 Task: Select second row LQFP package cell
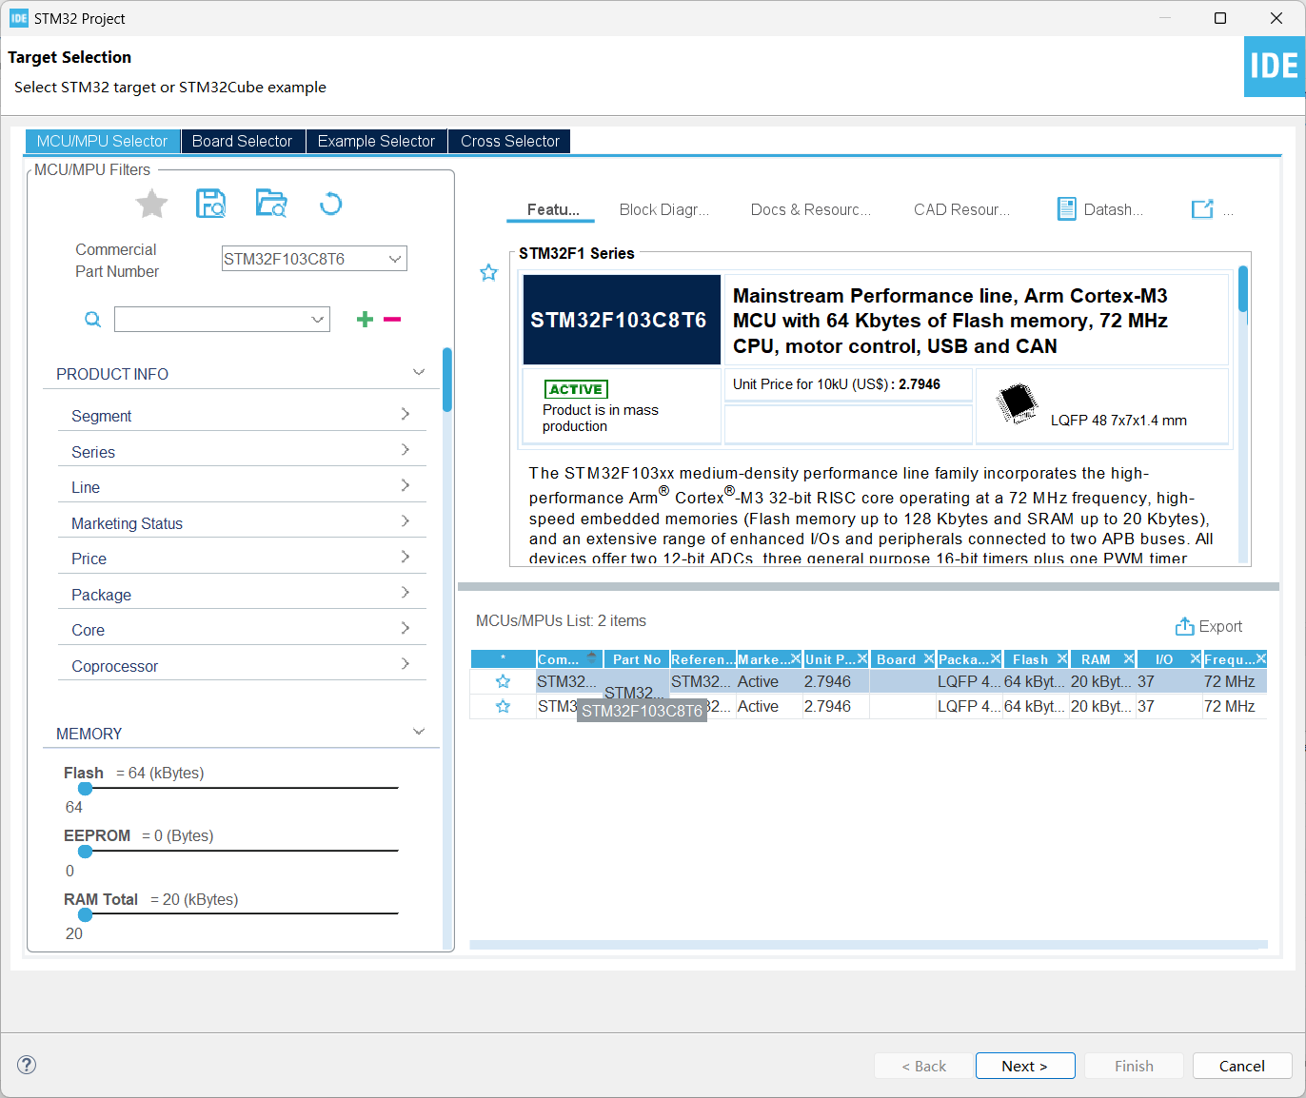(x=969, y=706)
